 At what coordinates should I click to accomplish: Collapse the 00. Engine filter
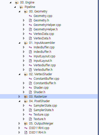[10, 2]
